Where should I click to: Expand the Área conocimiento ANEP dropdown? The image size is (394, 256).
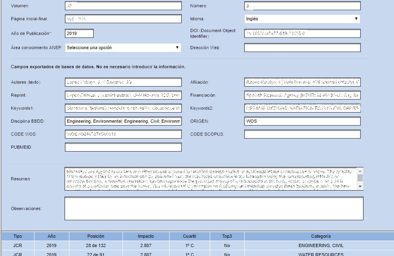point(123,48)
